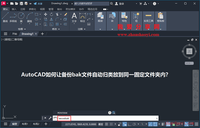Screen dimensions: 200x128
Task: Click the Pan hand in navigation bar
Action: (x=196, y=84)
